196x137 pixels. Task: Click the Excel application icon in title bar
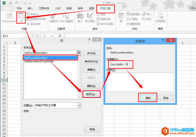pos(4,3)
